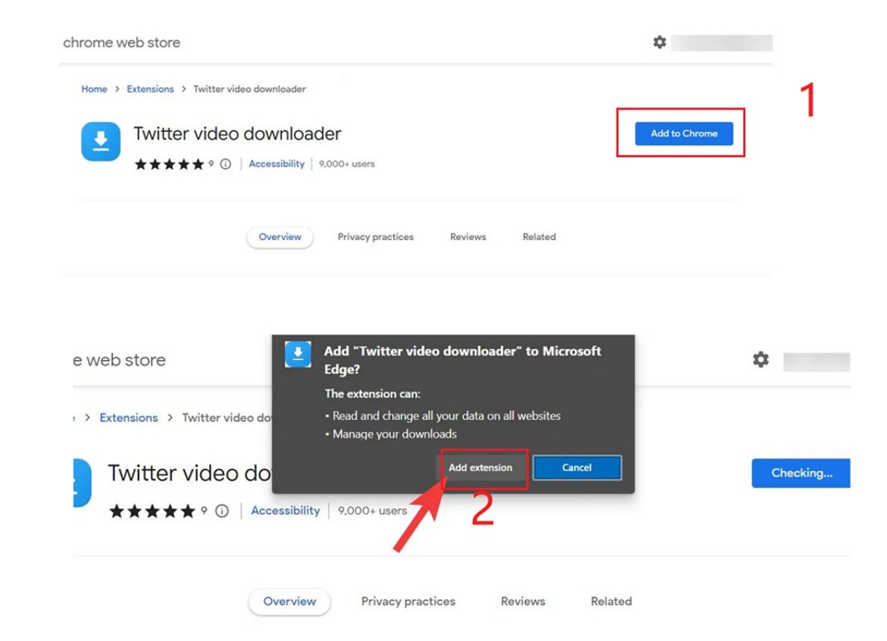Click the Twitter video downloader icon in top page
The height and width of the screenshot is (641, 887).
[x=101, y=141]
